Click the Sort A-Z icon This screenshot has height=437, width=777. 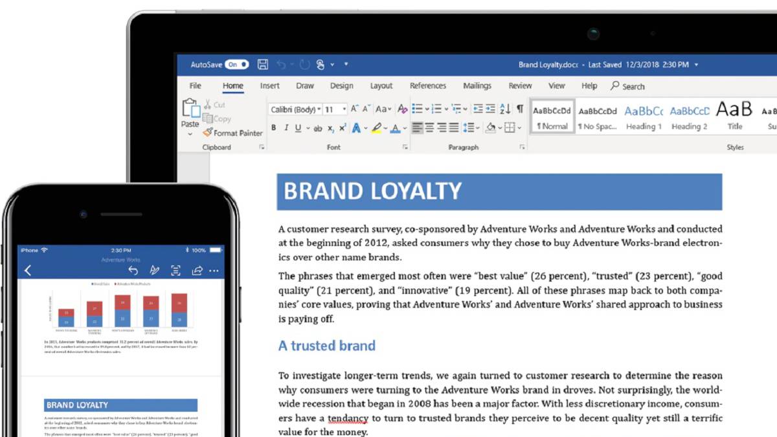(505, 109)
